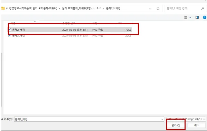Click the 문제2,3 배경 breadcrumb

[x=113, y=8]
